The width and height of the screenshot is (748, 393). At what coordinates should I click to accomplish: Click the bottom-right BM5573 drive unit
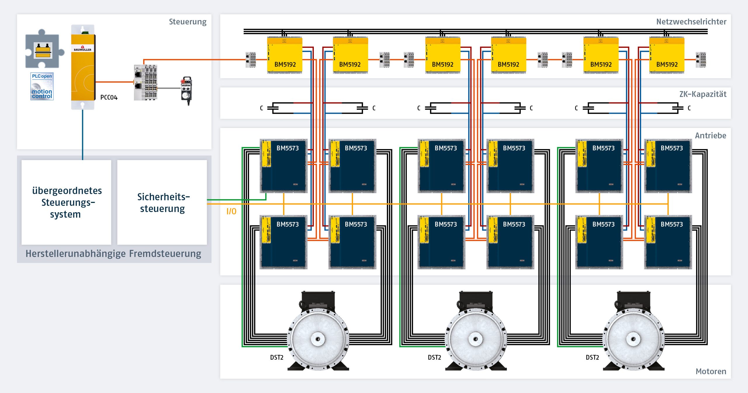click(x=668, y=242)
